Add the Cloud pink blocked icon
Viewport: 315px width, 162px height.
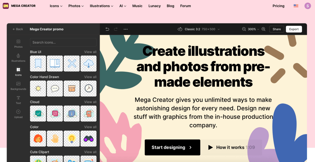click(55, 114)
